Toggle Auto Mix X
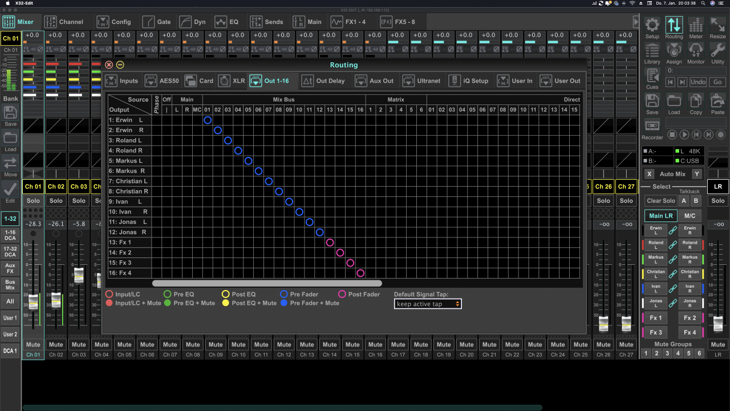 pos(649,174)
